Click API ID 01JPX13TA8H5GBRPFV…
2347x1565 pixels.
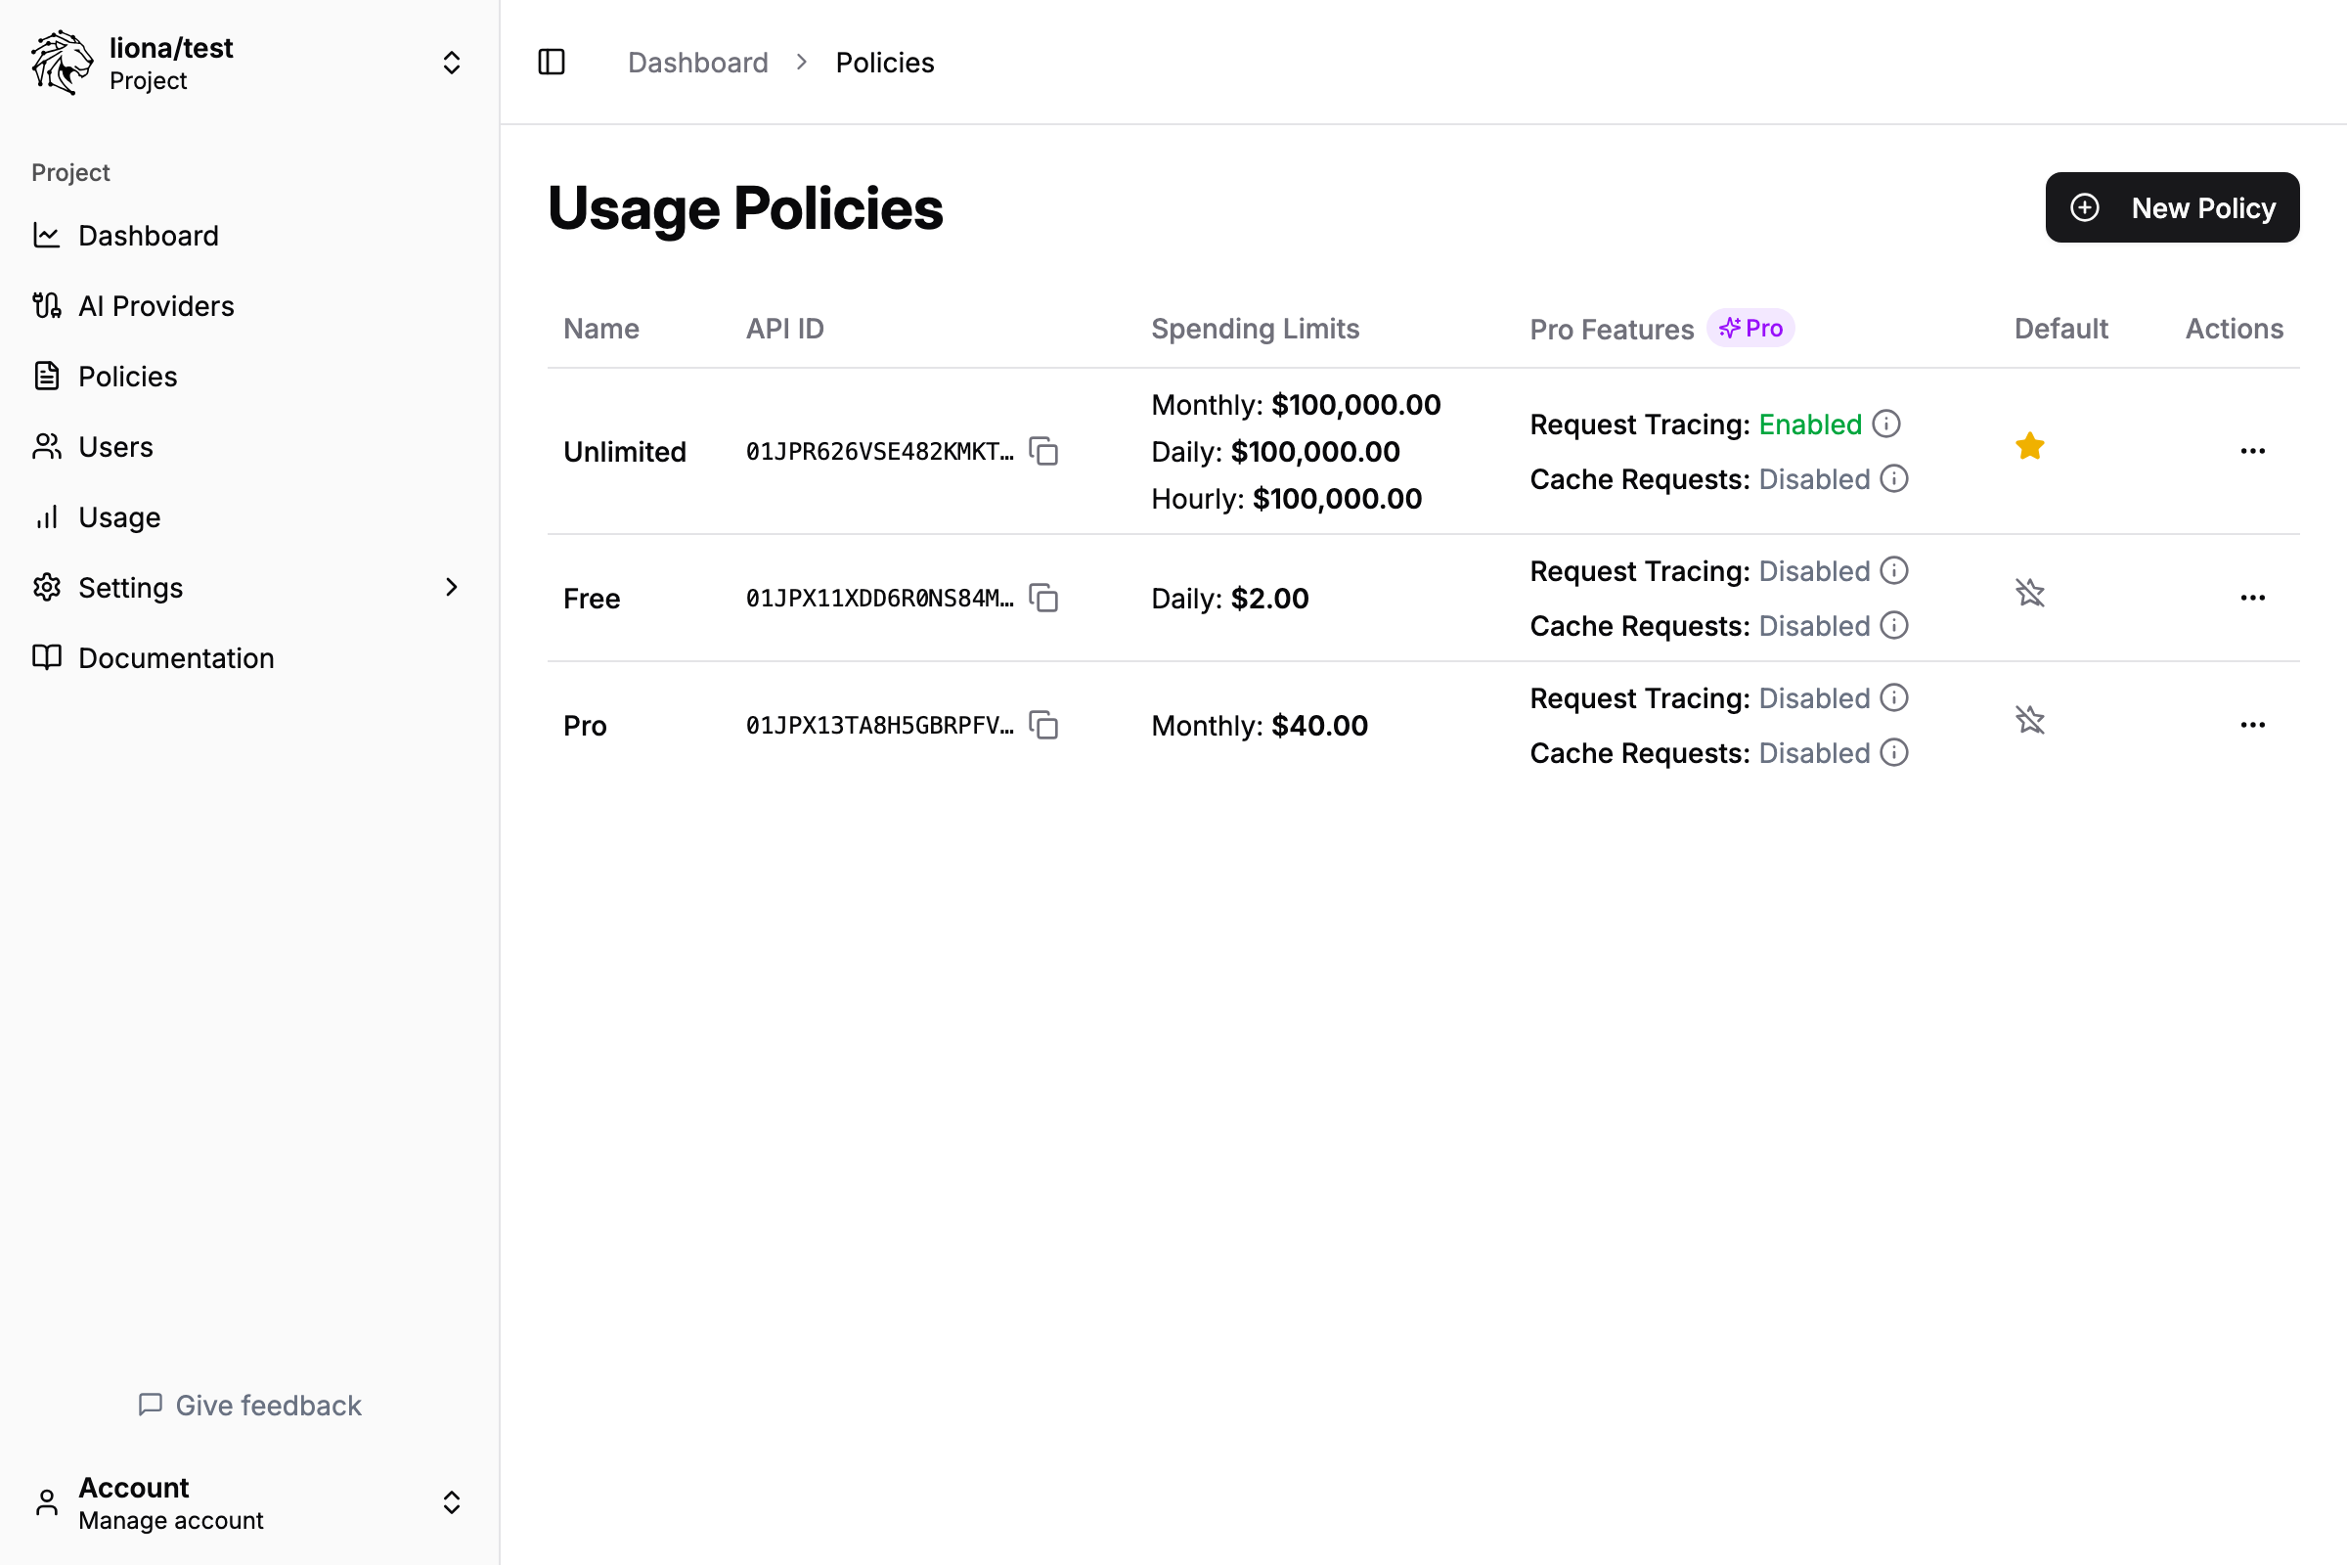879,725
